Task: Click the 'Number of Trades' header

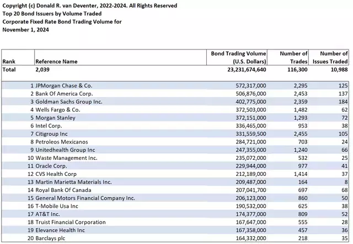Action: 293,57
